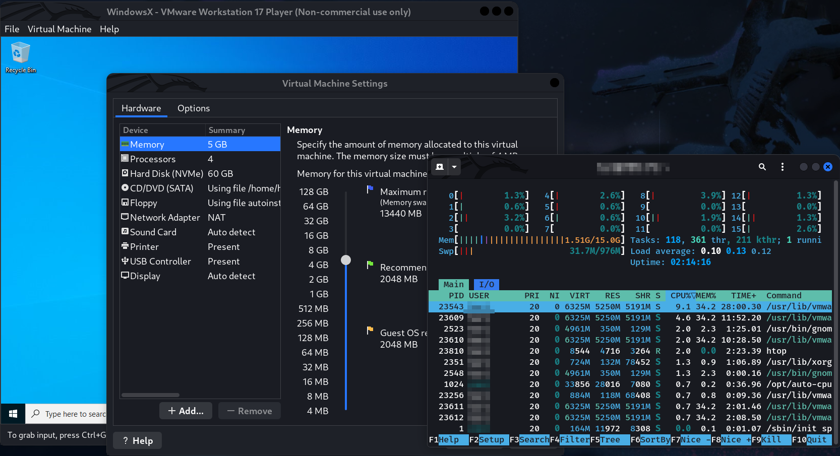Switch to the Options tab
840x456 pixels.
[x=194, y=108]
